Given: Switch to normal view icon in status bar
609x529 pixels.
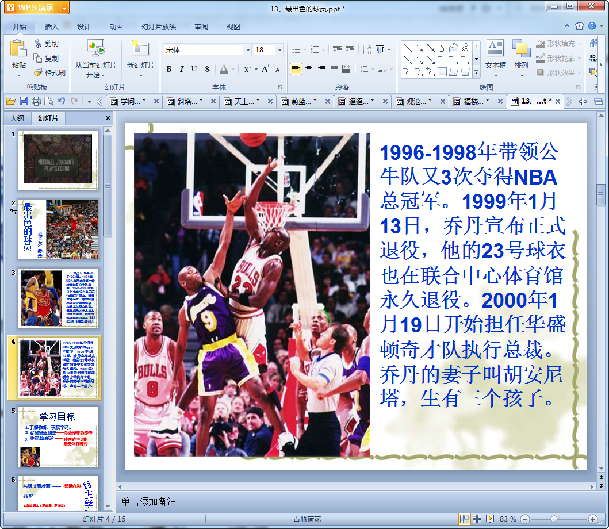Looking at the screenshot, I should pyautogui.click(x=464, y=519).
